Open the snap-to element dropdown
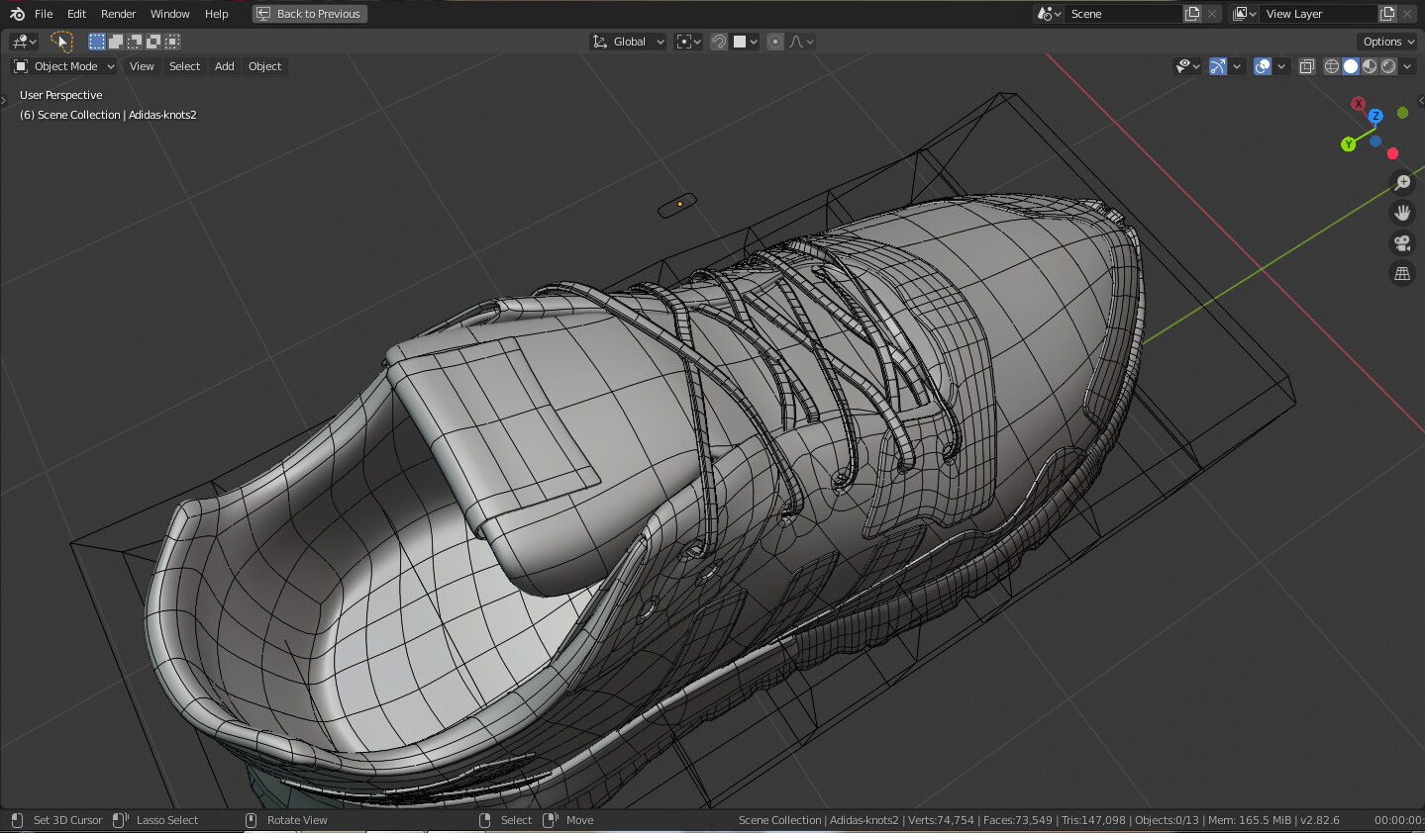Image resolution: width=1425 pixels, height=833 pixels. click(745, 42)
